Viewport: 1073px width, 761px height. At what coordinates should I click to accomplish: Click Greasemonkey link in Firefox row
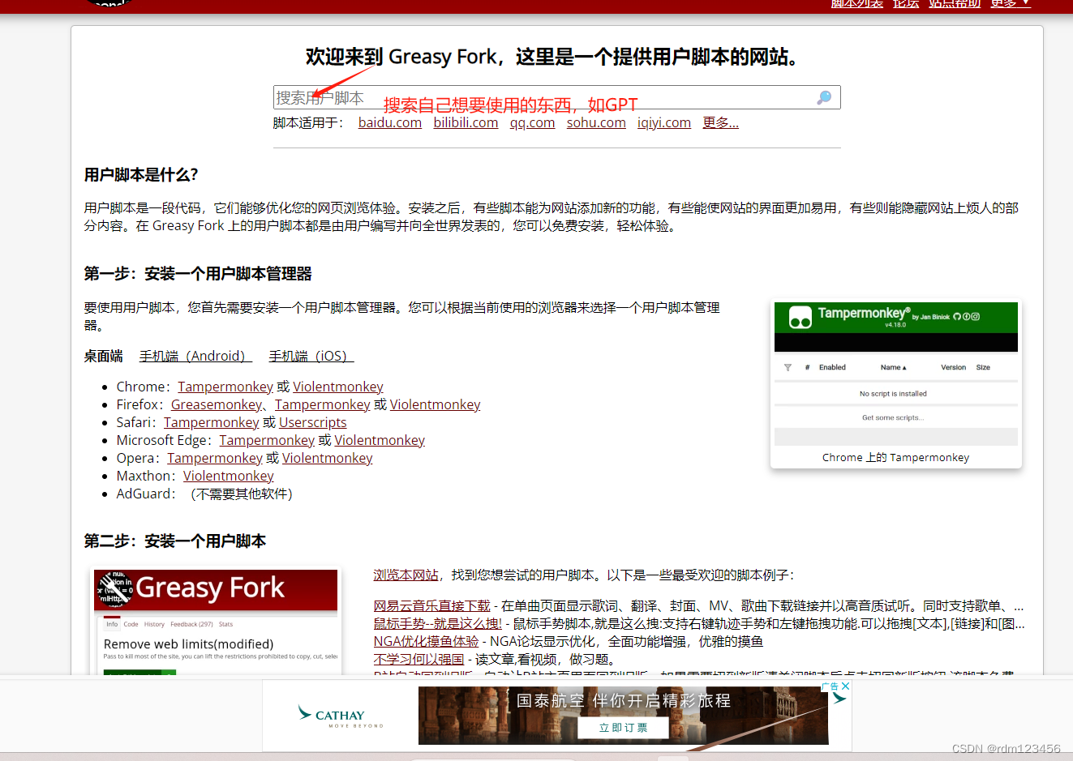(x=217, y=404)
